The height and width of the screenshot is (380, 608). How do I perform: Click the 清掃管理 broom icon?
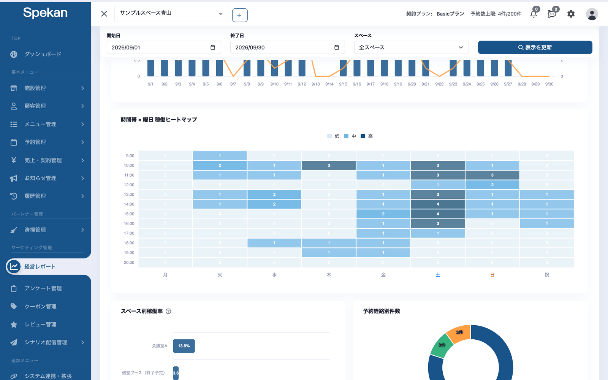14,230
